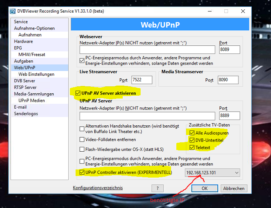
Task: Enable Alternativen Handshake benutzen checkbox
Action: coord(82,129)
